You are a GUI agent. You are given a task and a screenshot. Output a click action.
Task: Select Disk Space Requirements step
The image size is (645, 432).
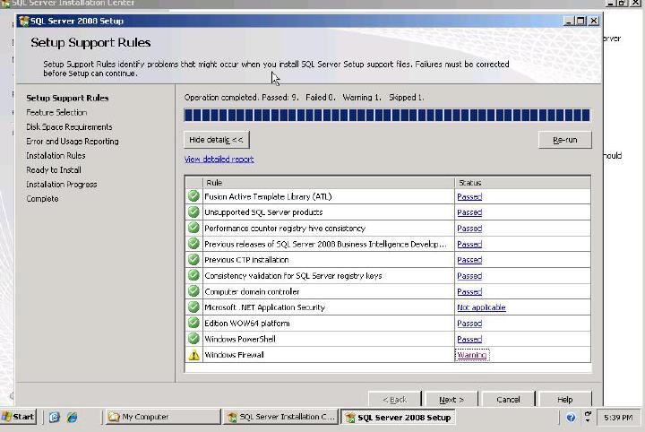tap(69, 126)
